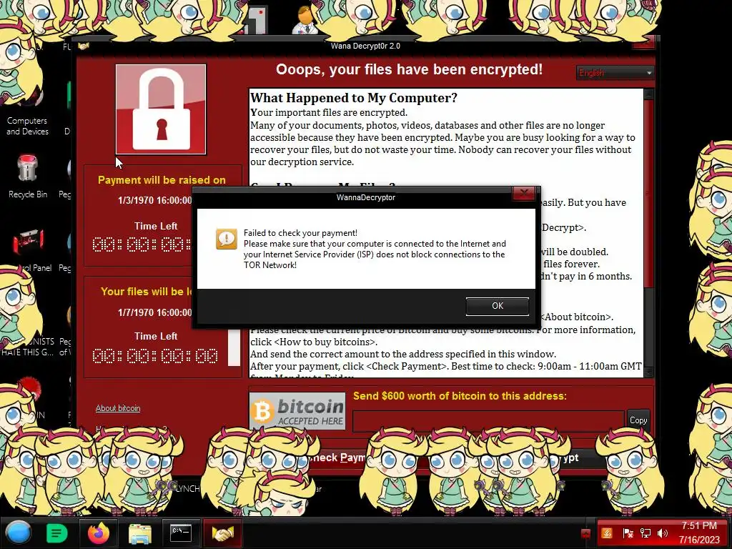Click the 1/3/1970 16:00:00 date text
The height and width of the screenshot is (549, 732).
[x=154, y=200]
